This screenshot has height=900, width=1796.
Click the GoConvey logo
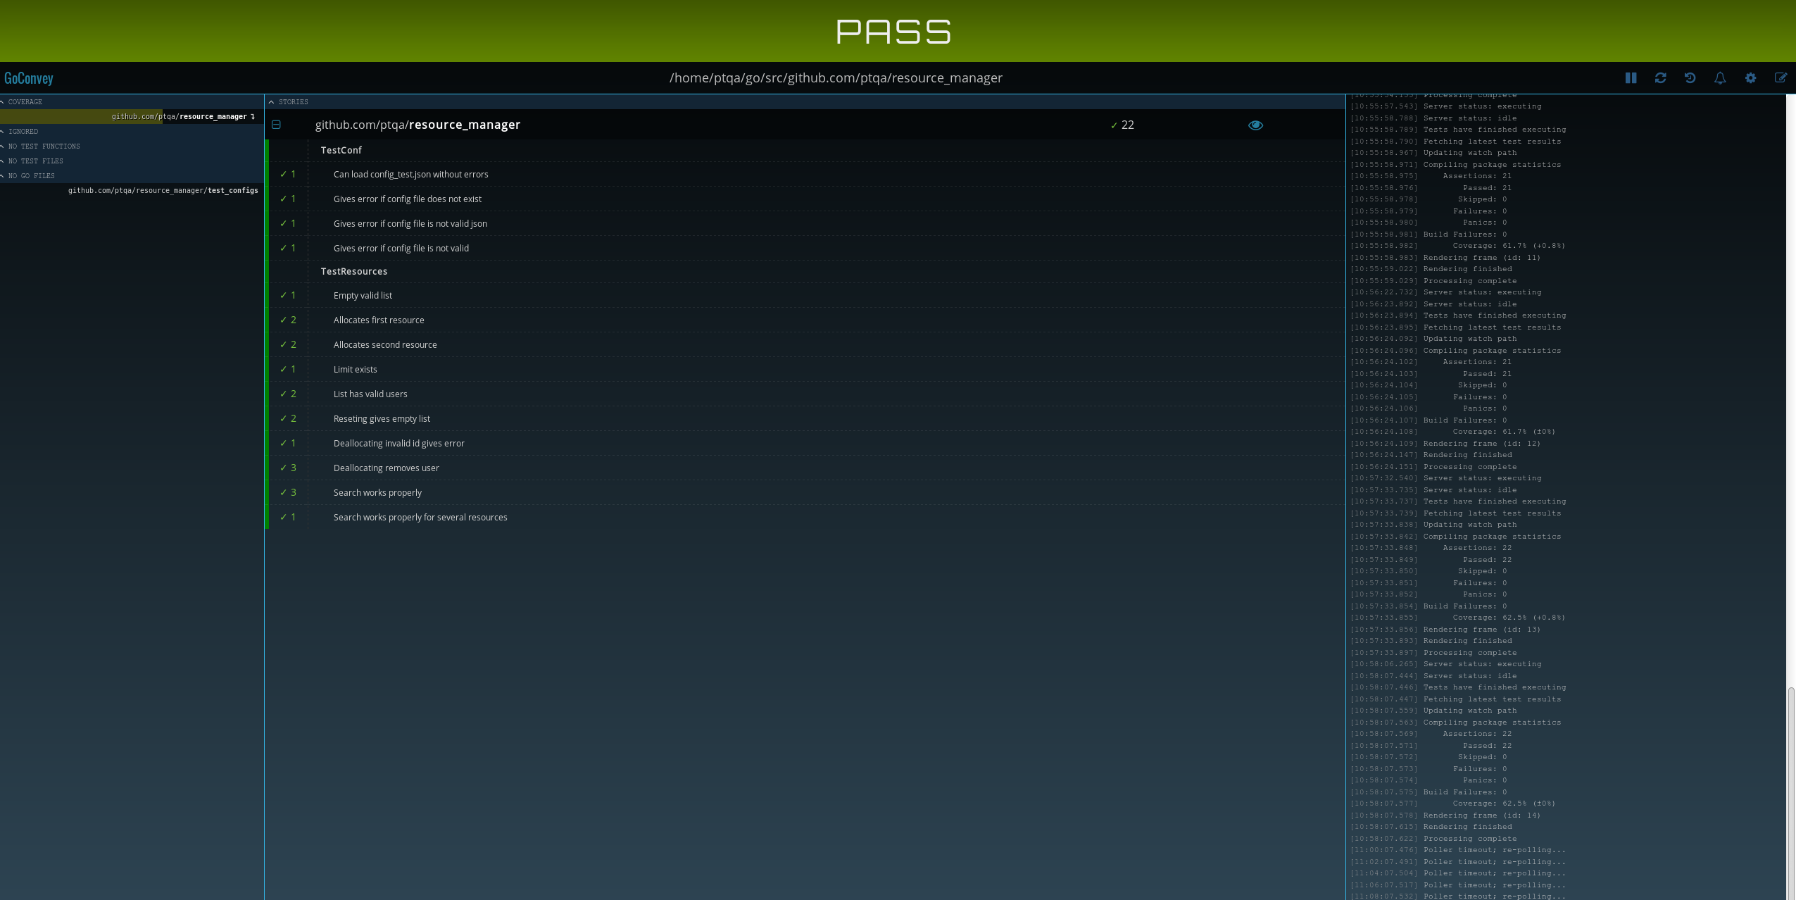[29, 78]
